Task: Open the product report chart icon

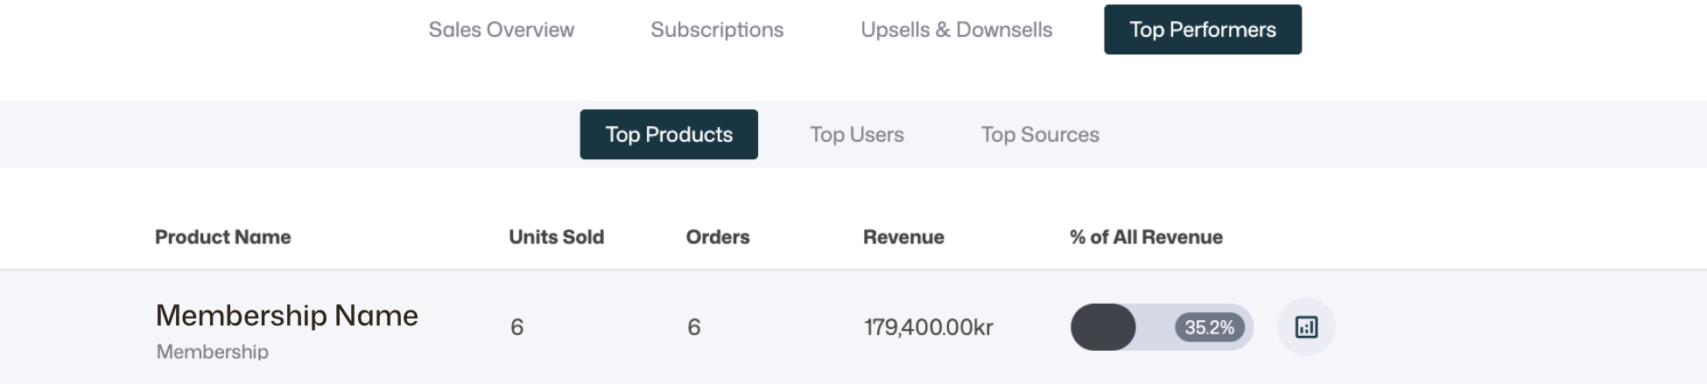Action: tap(1305, 327)
